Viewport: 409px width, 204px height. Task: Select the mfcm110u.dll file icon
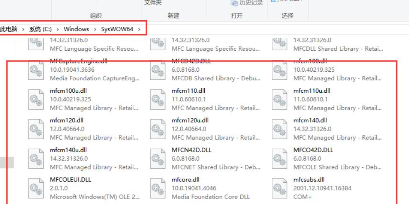click(280, 100)
